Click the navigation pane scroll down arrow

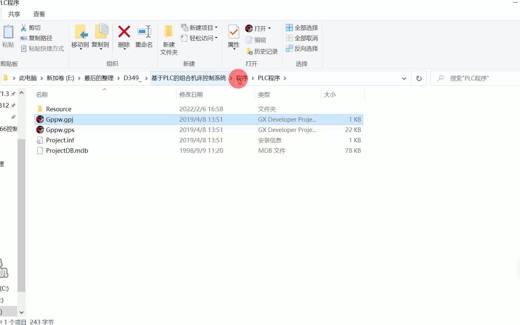(x=21, y=313)
